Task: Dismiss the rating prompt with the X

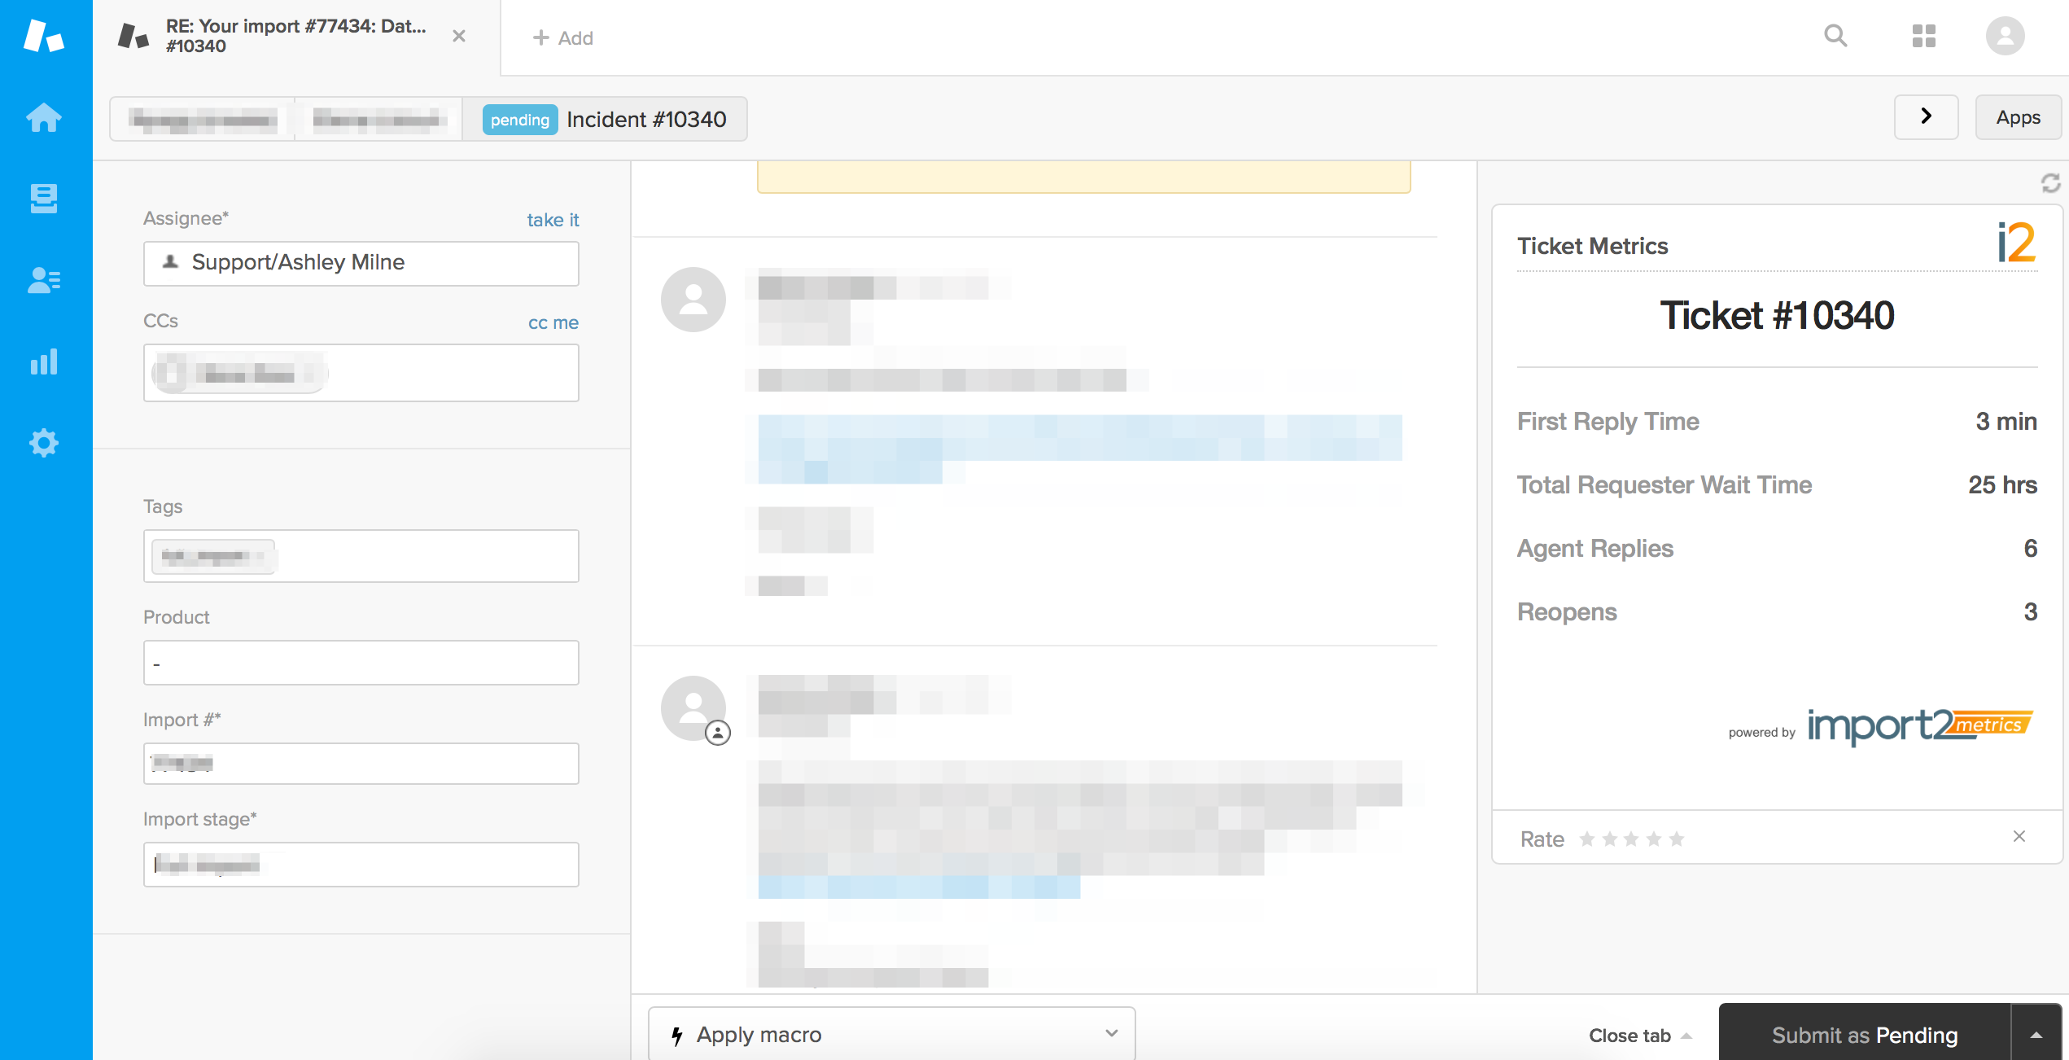Action: coord(2019,836)
